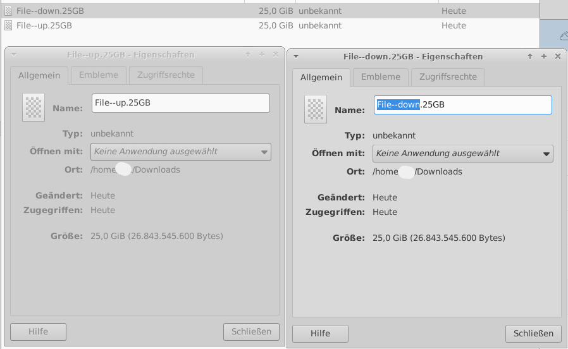Close the File--down properties dialog via X
Viewport: 568px width, 349px height.
(x=558, y=56)
